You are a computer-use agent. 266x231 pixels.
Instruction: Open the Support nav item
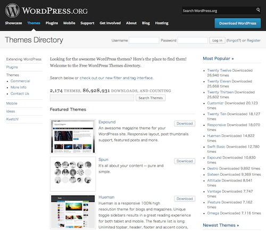pyautogui.click(x=87, y=23)
